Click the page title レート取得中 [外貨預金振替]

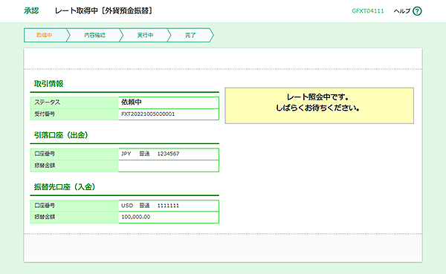point(104,11)
